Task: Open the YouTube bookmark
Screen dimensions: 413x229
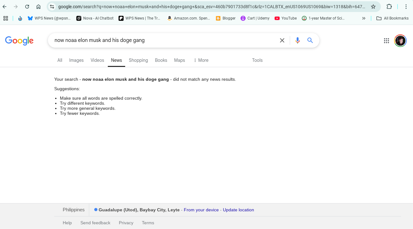Action: coord(285,18)
